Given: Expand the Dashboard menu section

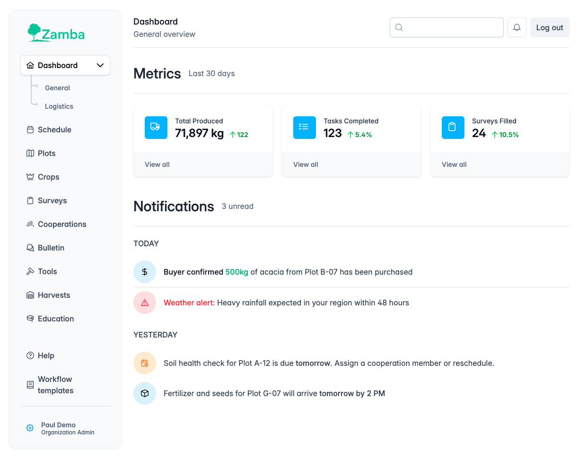Looking at the screenshot, I should click(x=58, y=65).
